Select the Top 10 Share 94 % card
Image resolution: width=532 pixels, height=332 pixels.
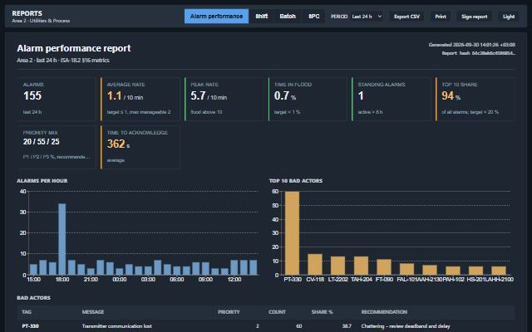coord(475,100)
